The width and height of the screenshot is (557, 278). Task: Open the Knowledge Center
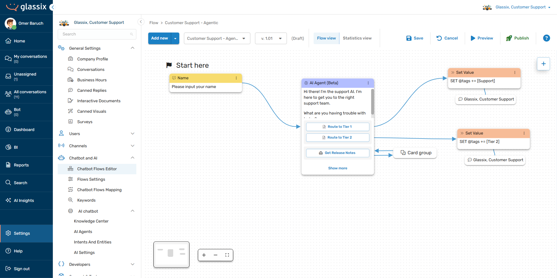[91, 221]
